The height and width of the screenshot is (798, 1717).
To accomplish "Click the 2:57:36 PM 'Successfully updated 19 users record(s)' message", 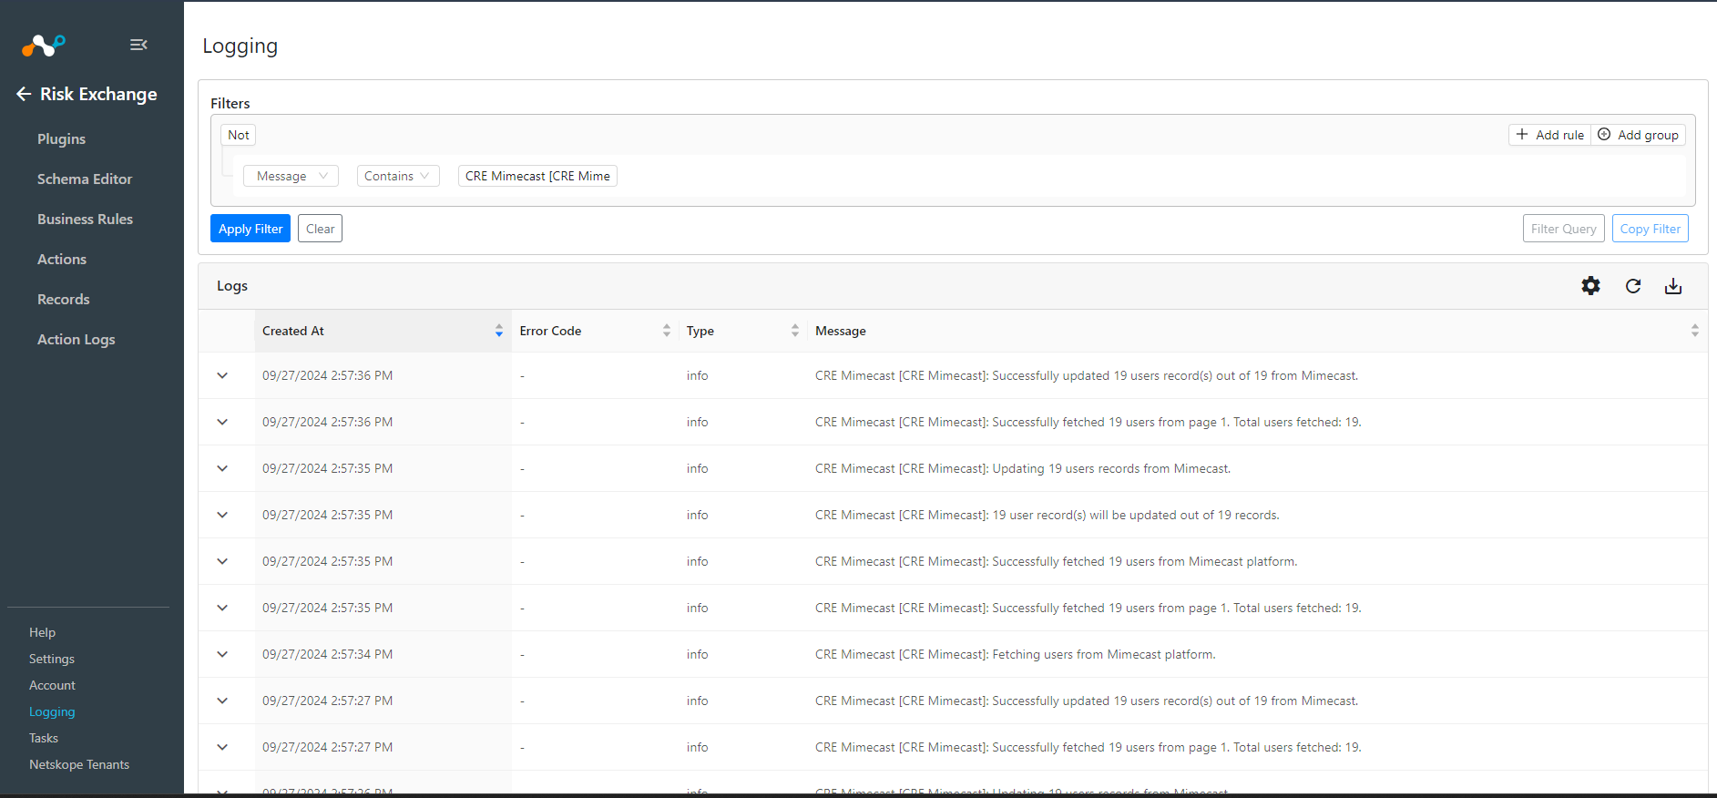I will coord(1087,375).
